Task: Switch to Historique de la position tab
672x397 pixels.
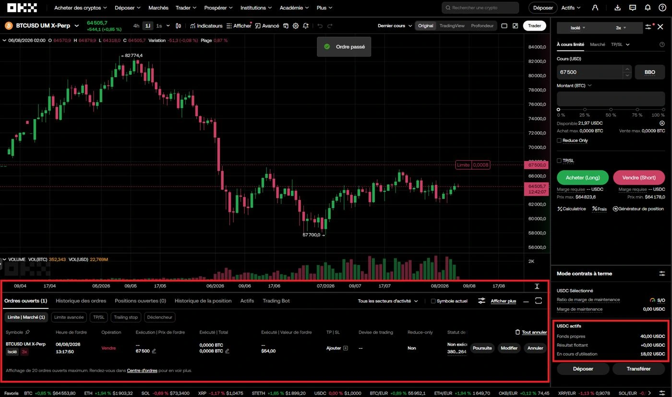Action: click(x=203, y=301)
